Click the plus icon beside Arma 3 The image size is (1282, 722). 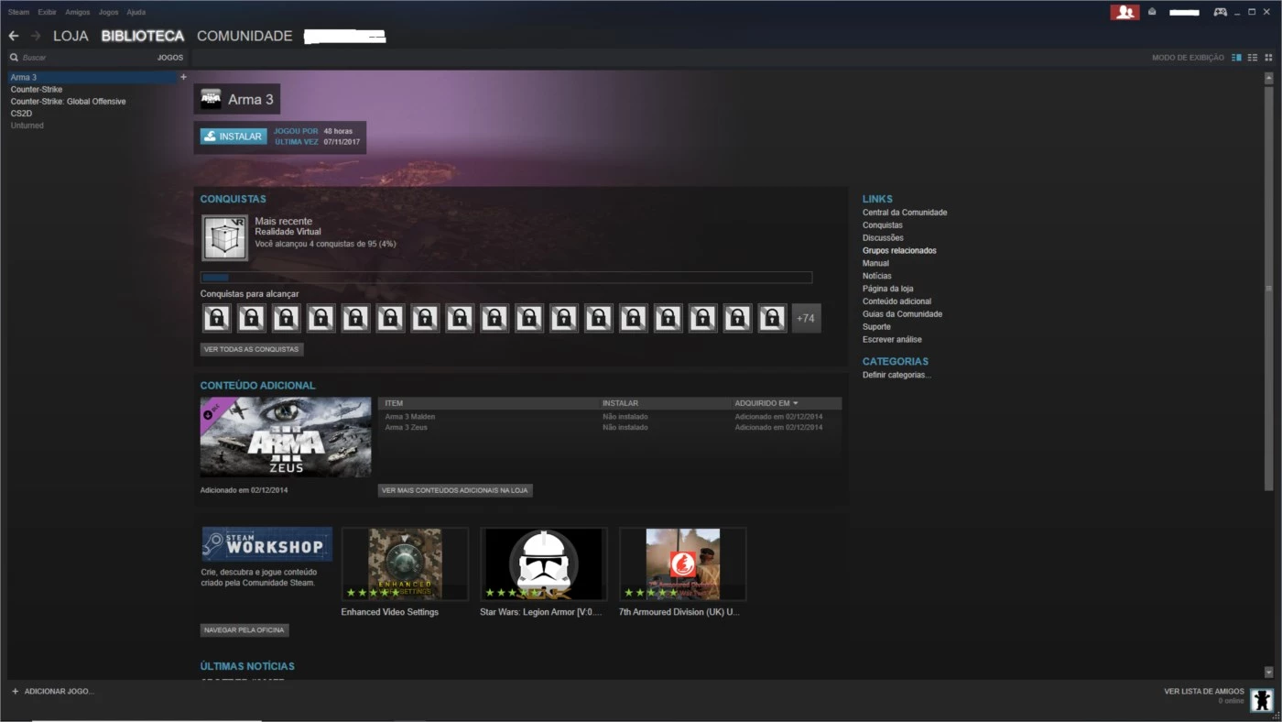[x=183, y=77]
